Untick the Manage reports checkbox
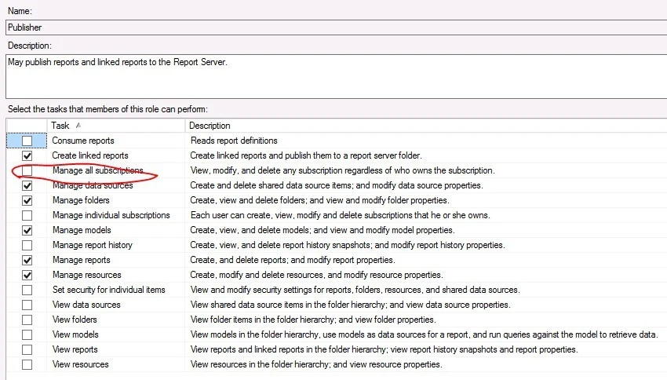The height and width of the screenshot is (380, 667). click(27, 260)
